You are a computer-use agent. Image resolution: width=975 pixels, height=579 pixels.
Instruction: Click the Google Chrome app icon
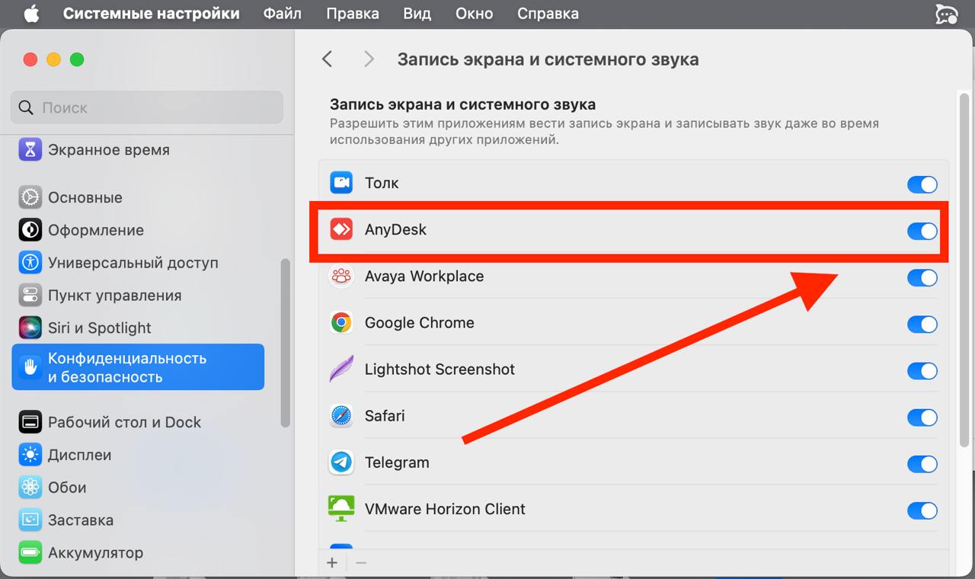341,322
